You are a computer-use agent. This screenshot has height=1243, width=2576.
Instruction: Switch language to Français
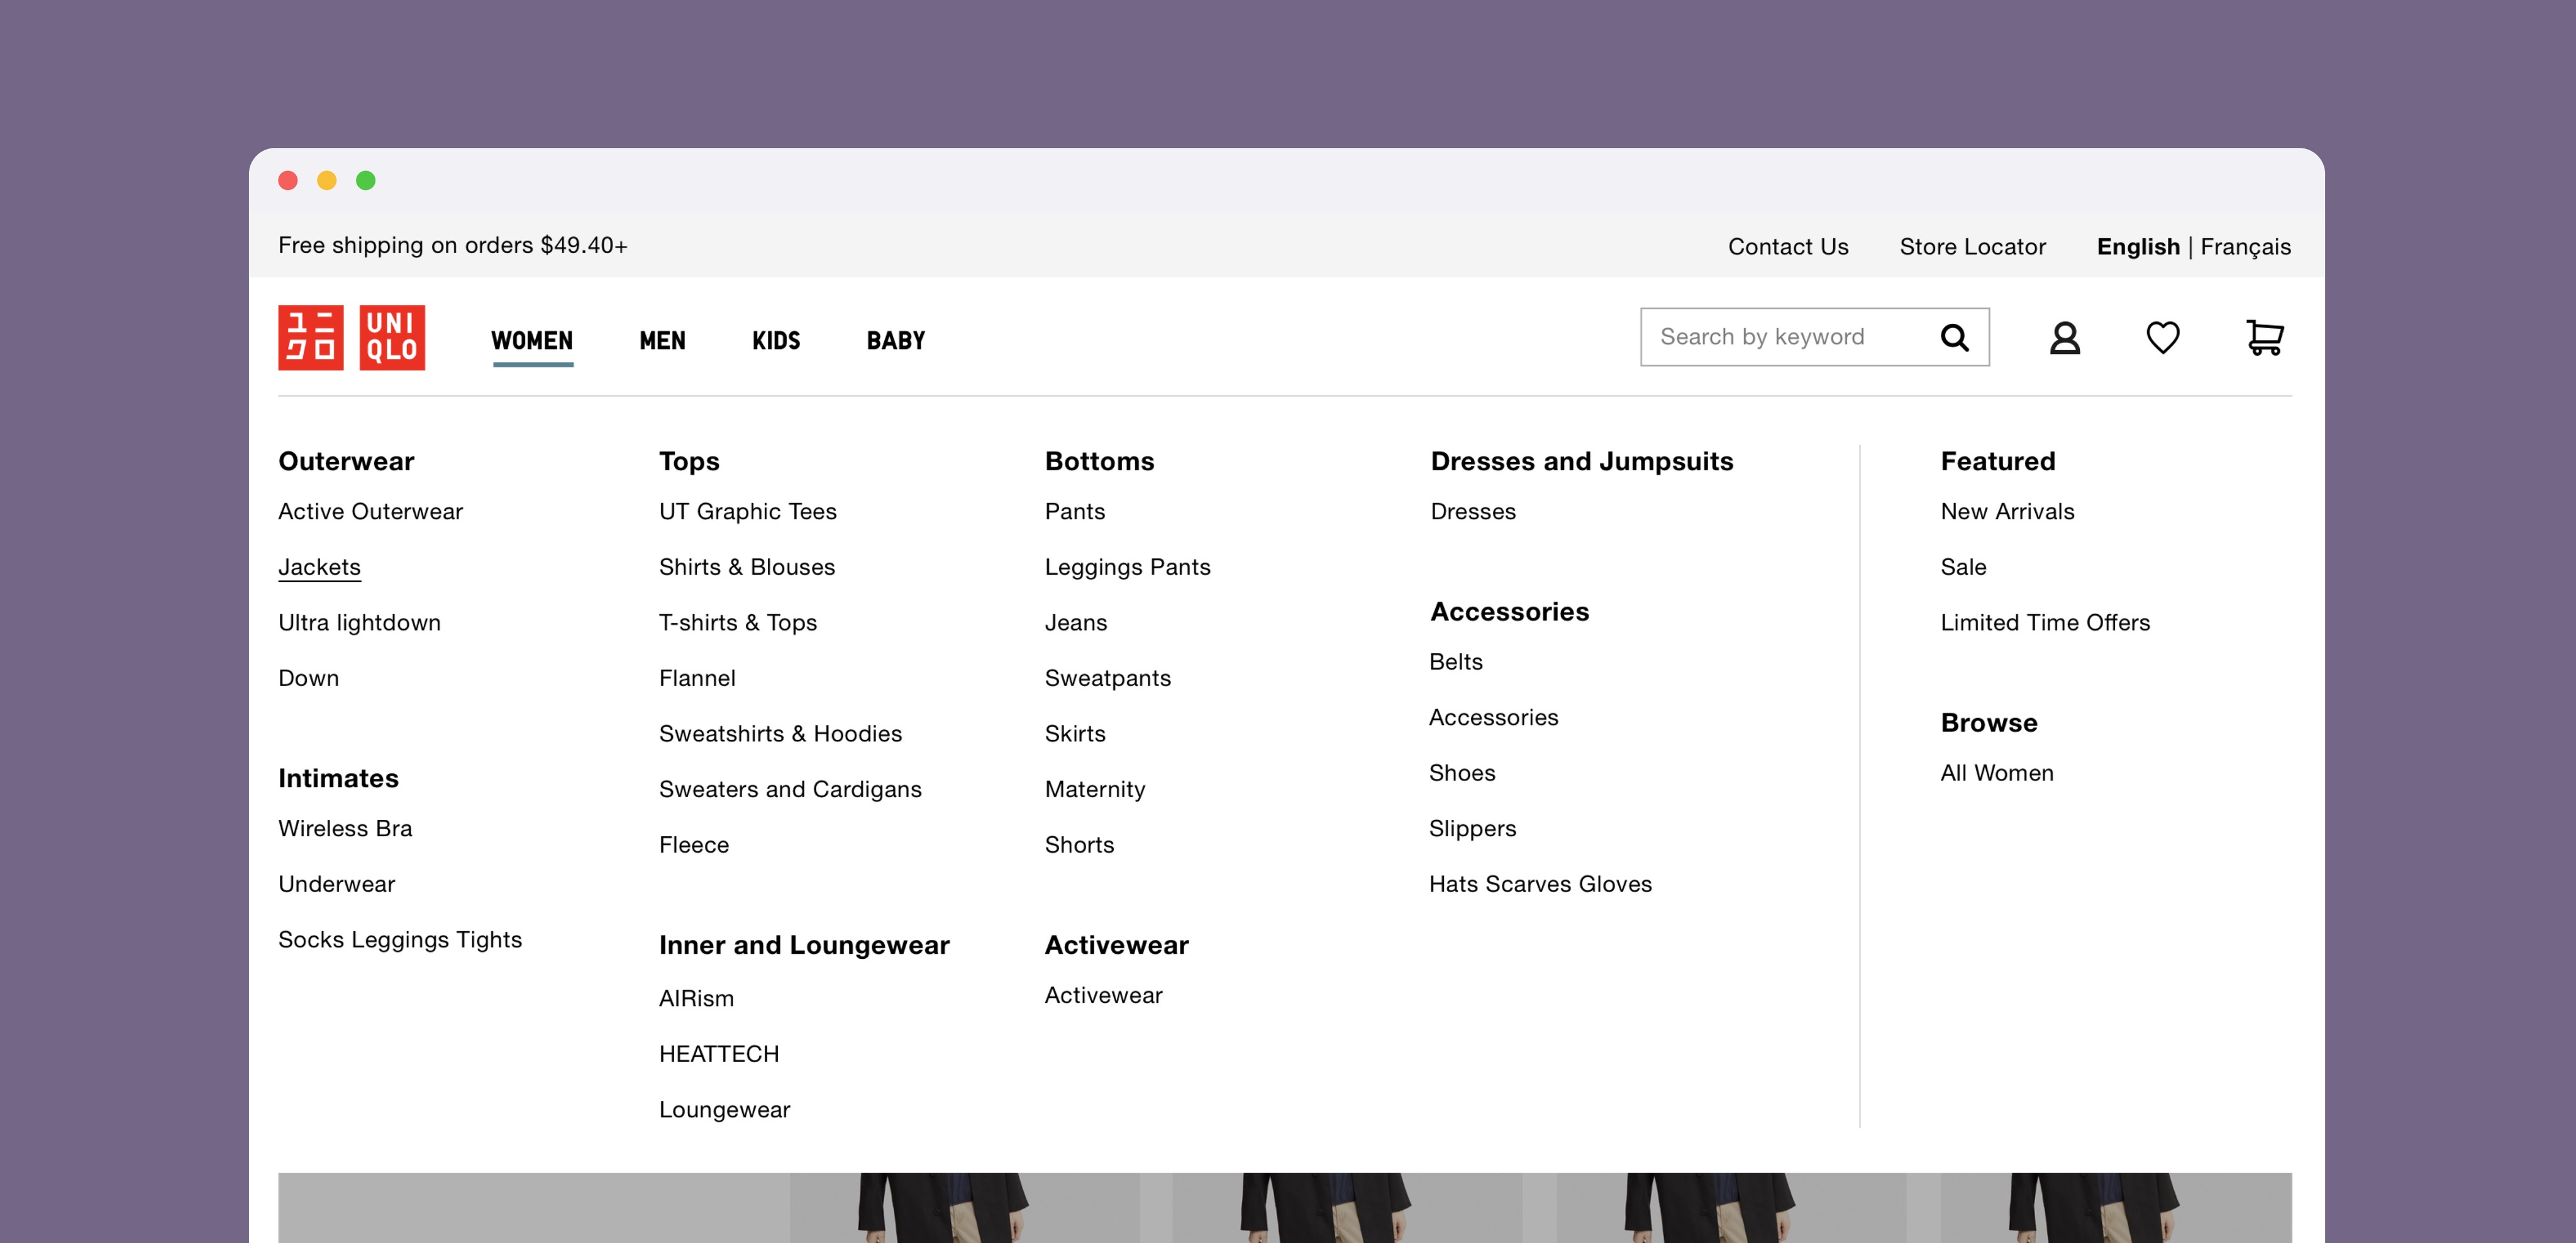(2245, 247)
